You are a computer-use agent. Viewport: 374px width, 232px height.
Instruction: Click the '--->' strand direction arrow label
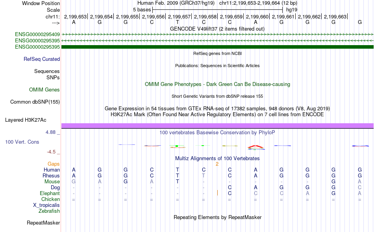click(56, 23)
